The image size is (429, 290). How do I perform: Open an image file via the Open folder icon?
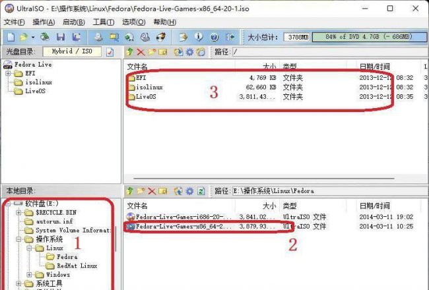coord(24,37)
